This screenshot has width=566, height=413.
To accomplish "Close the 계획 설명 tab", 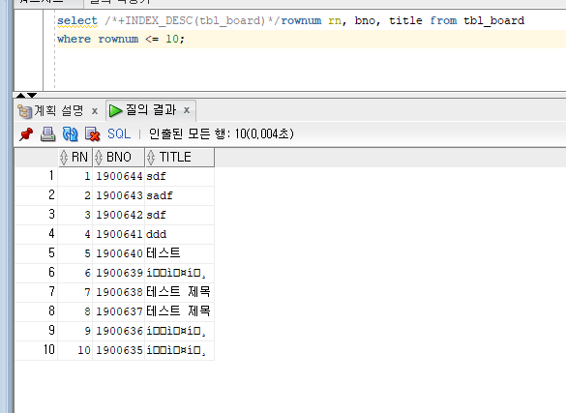I will (x=95, y=110).
